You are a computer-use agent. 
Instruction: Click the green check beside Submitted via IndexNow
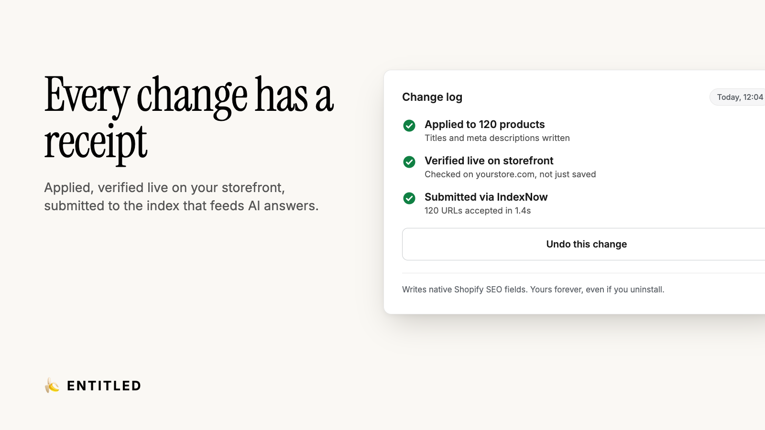click(409, 198)
